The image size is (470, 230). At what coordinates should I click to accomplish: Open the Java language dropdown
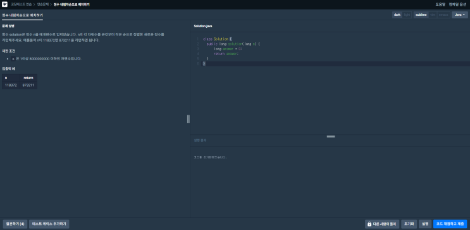point(459,15)
